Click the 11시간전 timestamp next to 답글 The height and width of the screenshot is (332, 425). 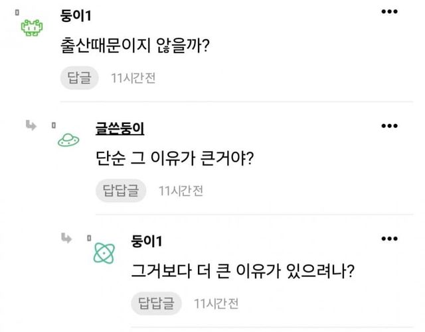(133, 78)
